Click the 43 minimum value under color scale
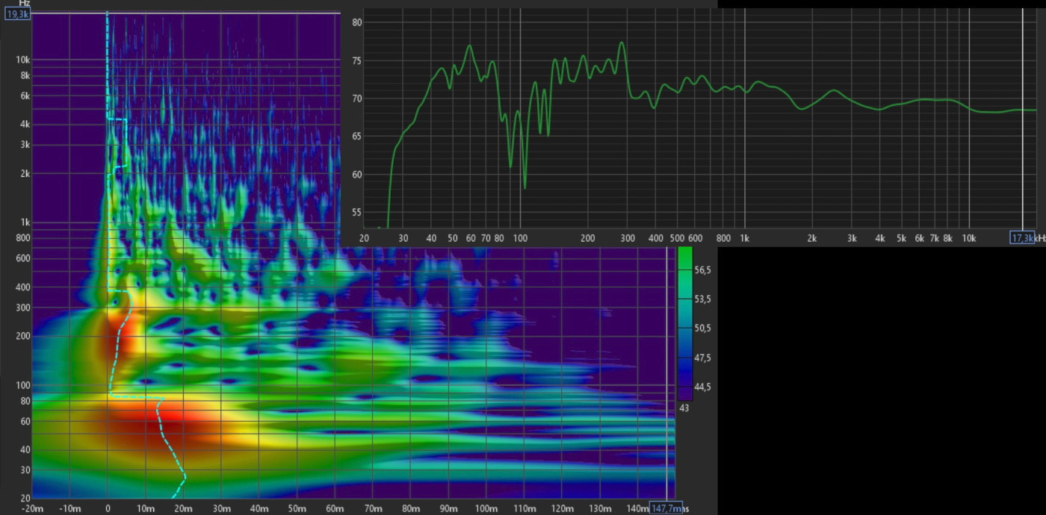The image size is (1046, 515). pos(684,408)
